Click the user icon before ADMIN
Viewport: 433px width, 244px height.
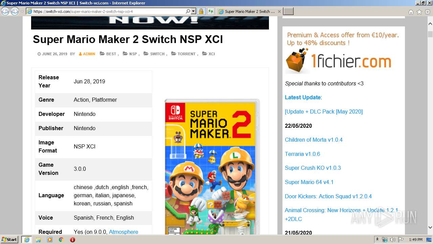81,54
